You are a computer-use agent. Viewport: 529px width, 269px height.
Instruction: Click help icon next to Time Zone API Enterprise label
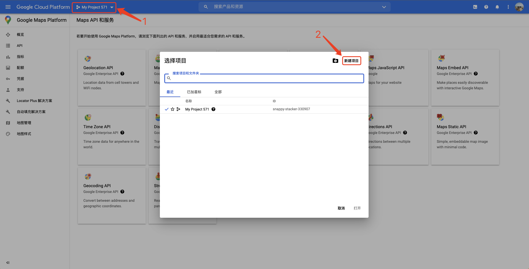coord(122,133)
